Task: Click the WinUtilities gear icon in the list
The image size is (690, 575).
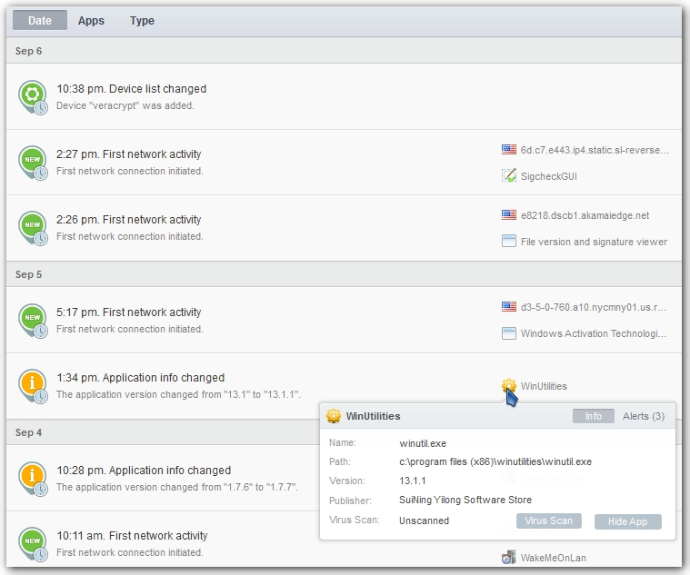Action: click(509, 386)
